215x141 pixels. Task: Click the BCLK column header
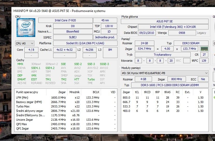pyautogui.click(x=96, y=92)
